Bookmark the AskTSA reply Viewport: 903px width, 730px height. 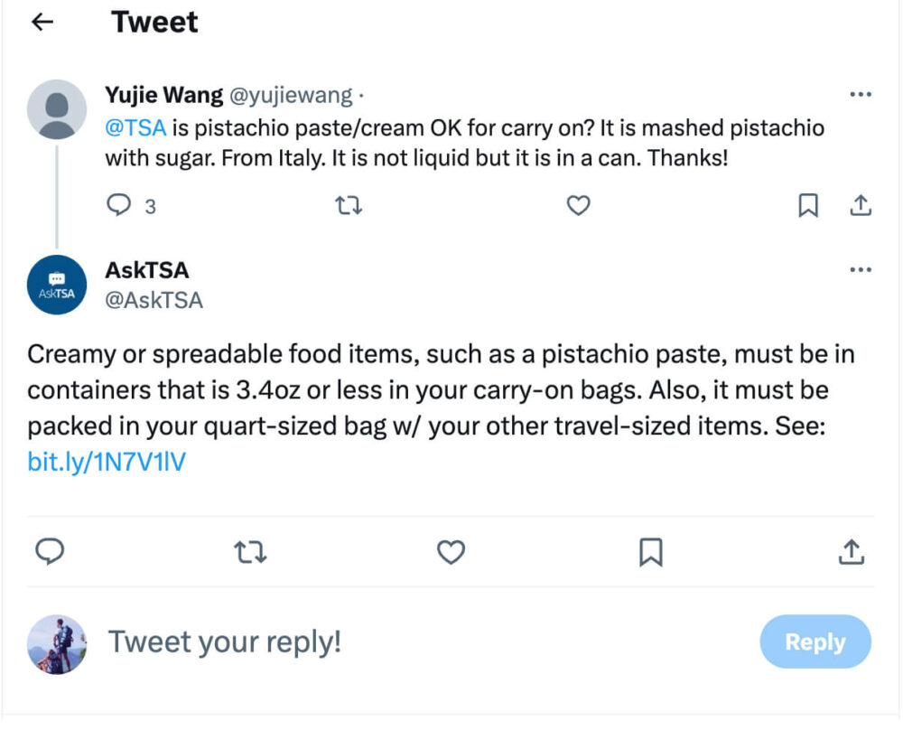pos(652,551)
